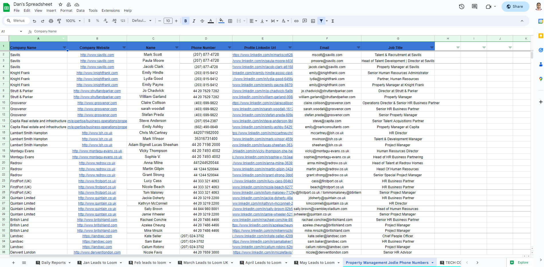Open borders options

230,21
